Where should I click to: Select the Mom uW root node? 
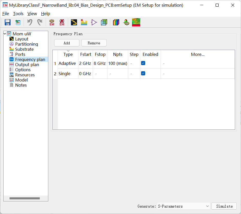tap(22, 34)
